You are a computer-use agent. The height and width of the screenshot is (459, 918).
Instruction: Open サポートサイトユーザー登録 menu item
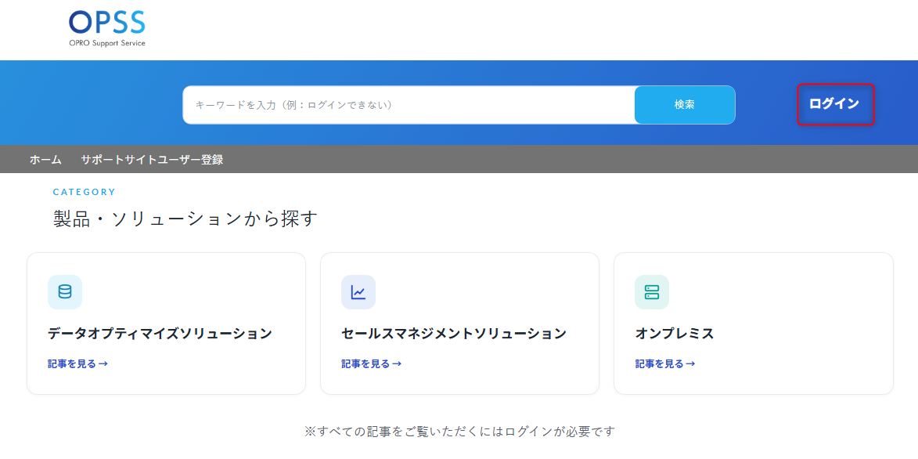tap(152, 160)
